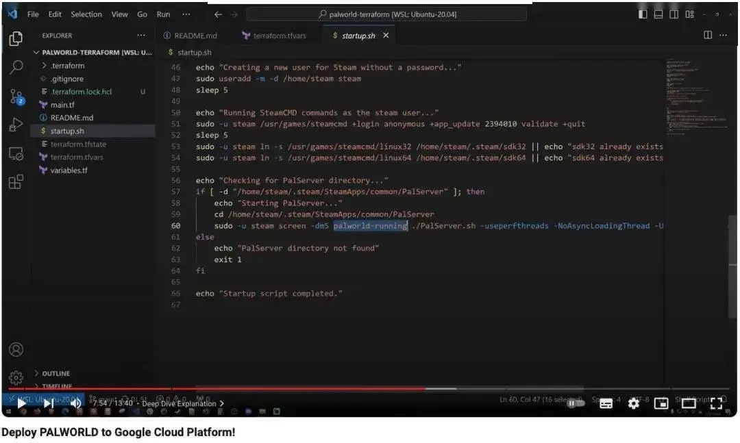Open the Edit menu

point(55,14)
